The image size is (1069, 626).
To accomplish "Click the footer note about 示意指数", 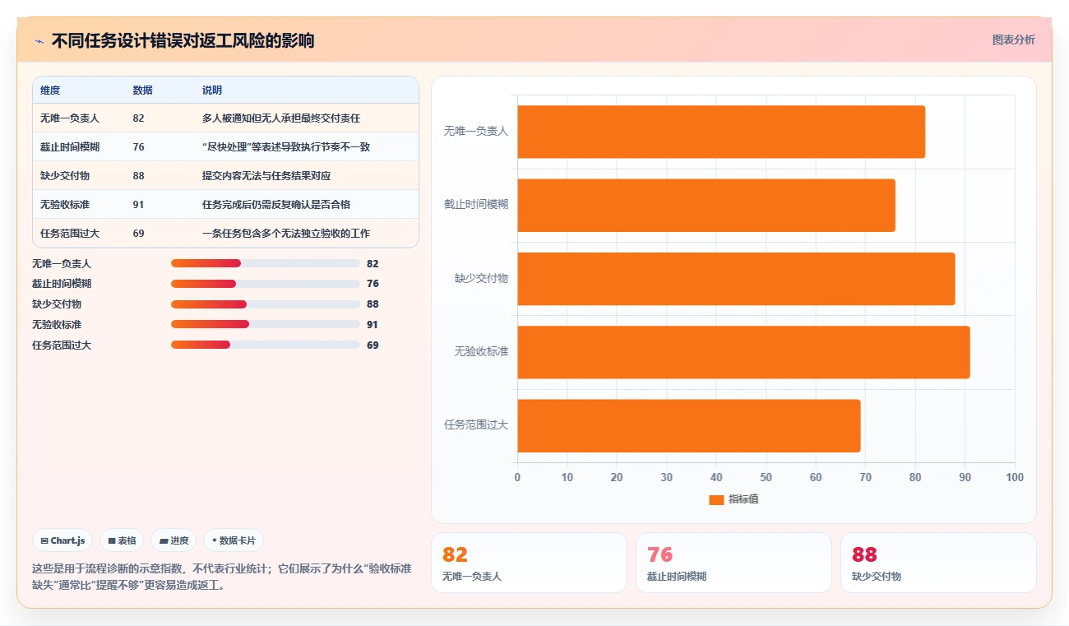I will coord(222,577).
